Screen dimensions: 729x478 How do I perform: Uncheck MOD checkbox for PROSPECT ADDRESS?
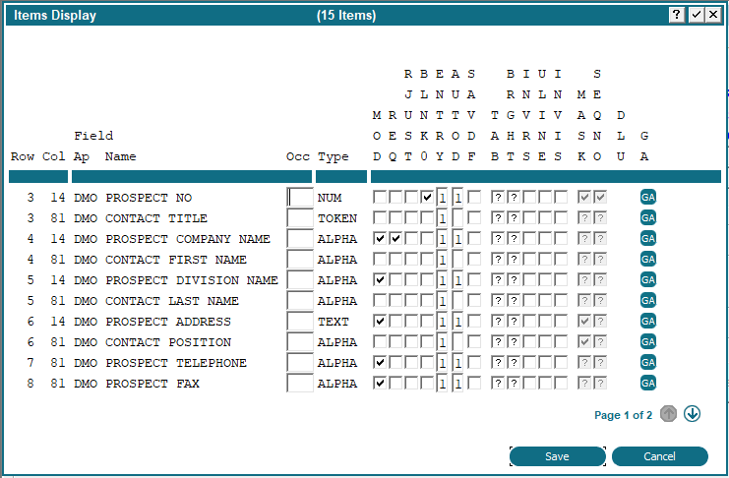pos(380,321)
